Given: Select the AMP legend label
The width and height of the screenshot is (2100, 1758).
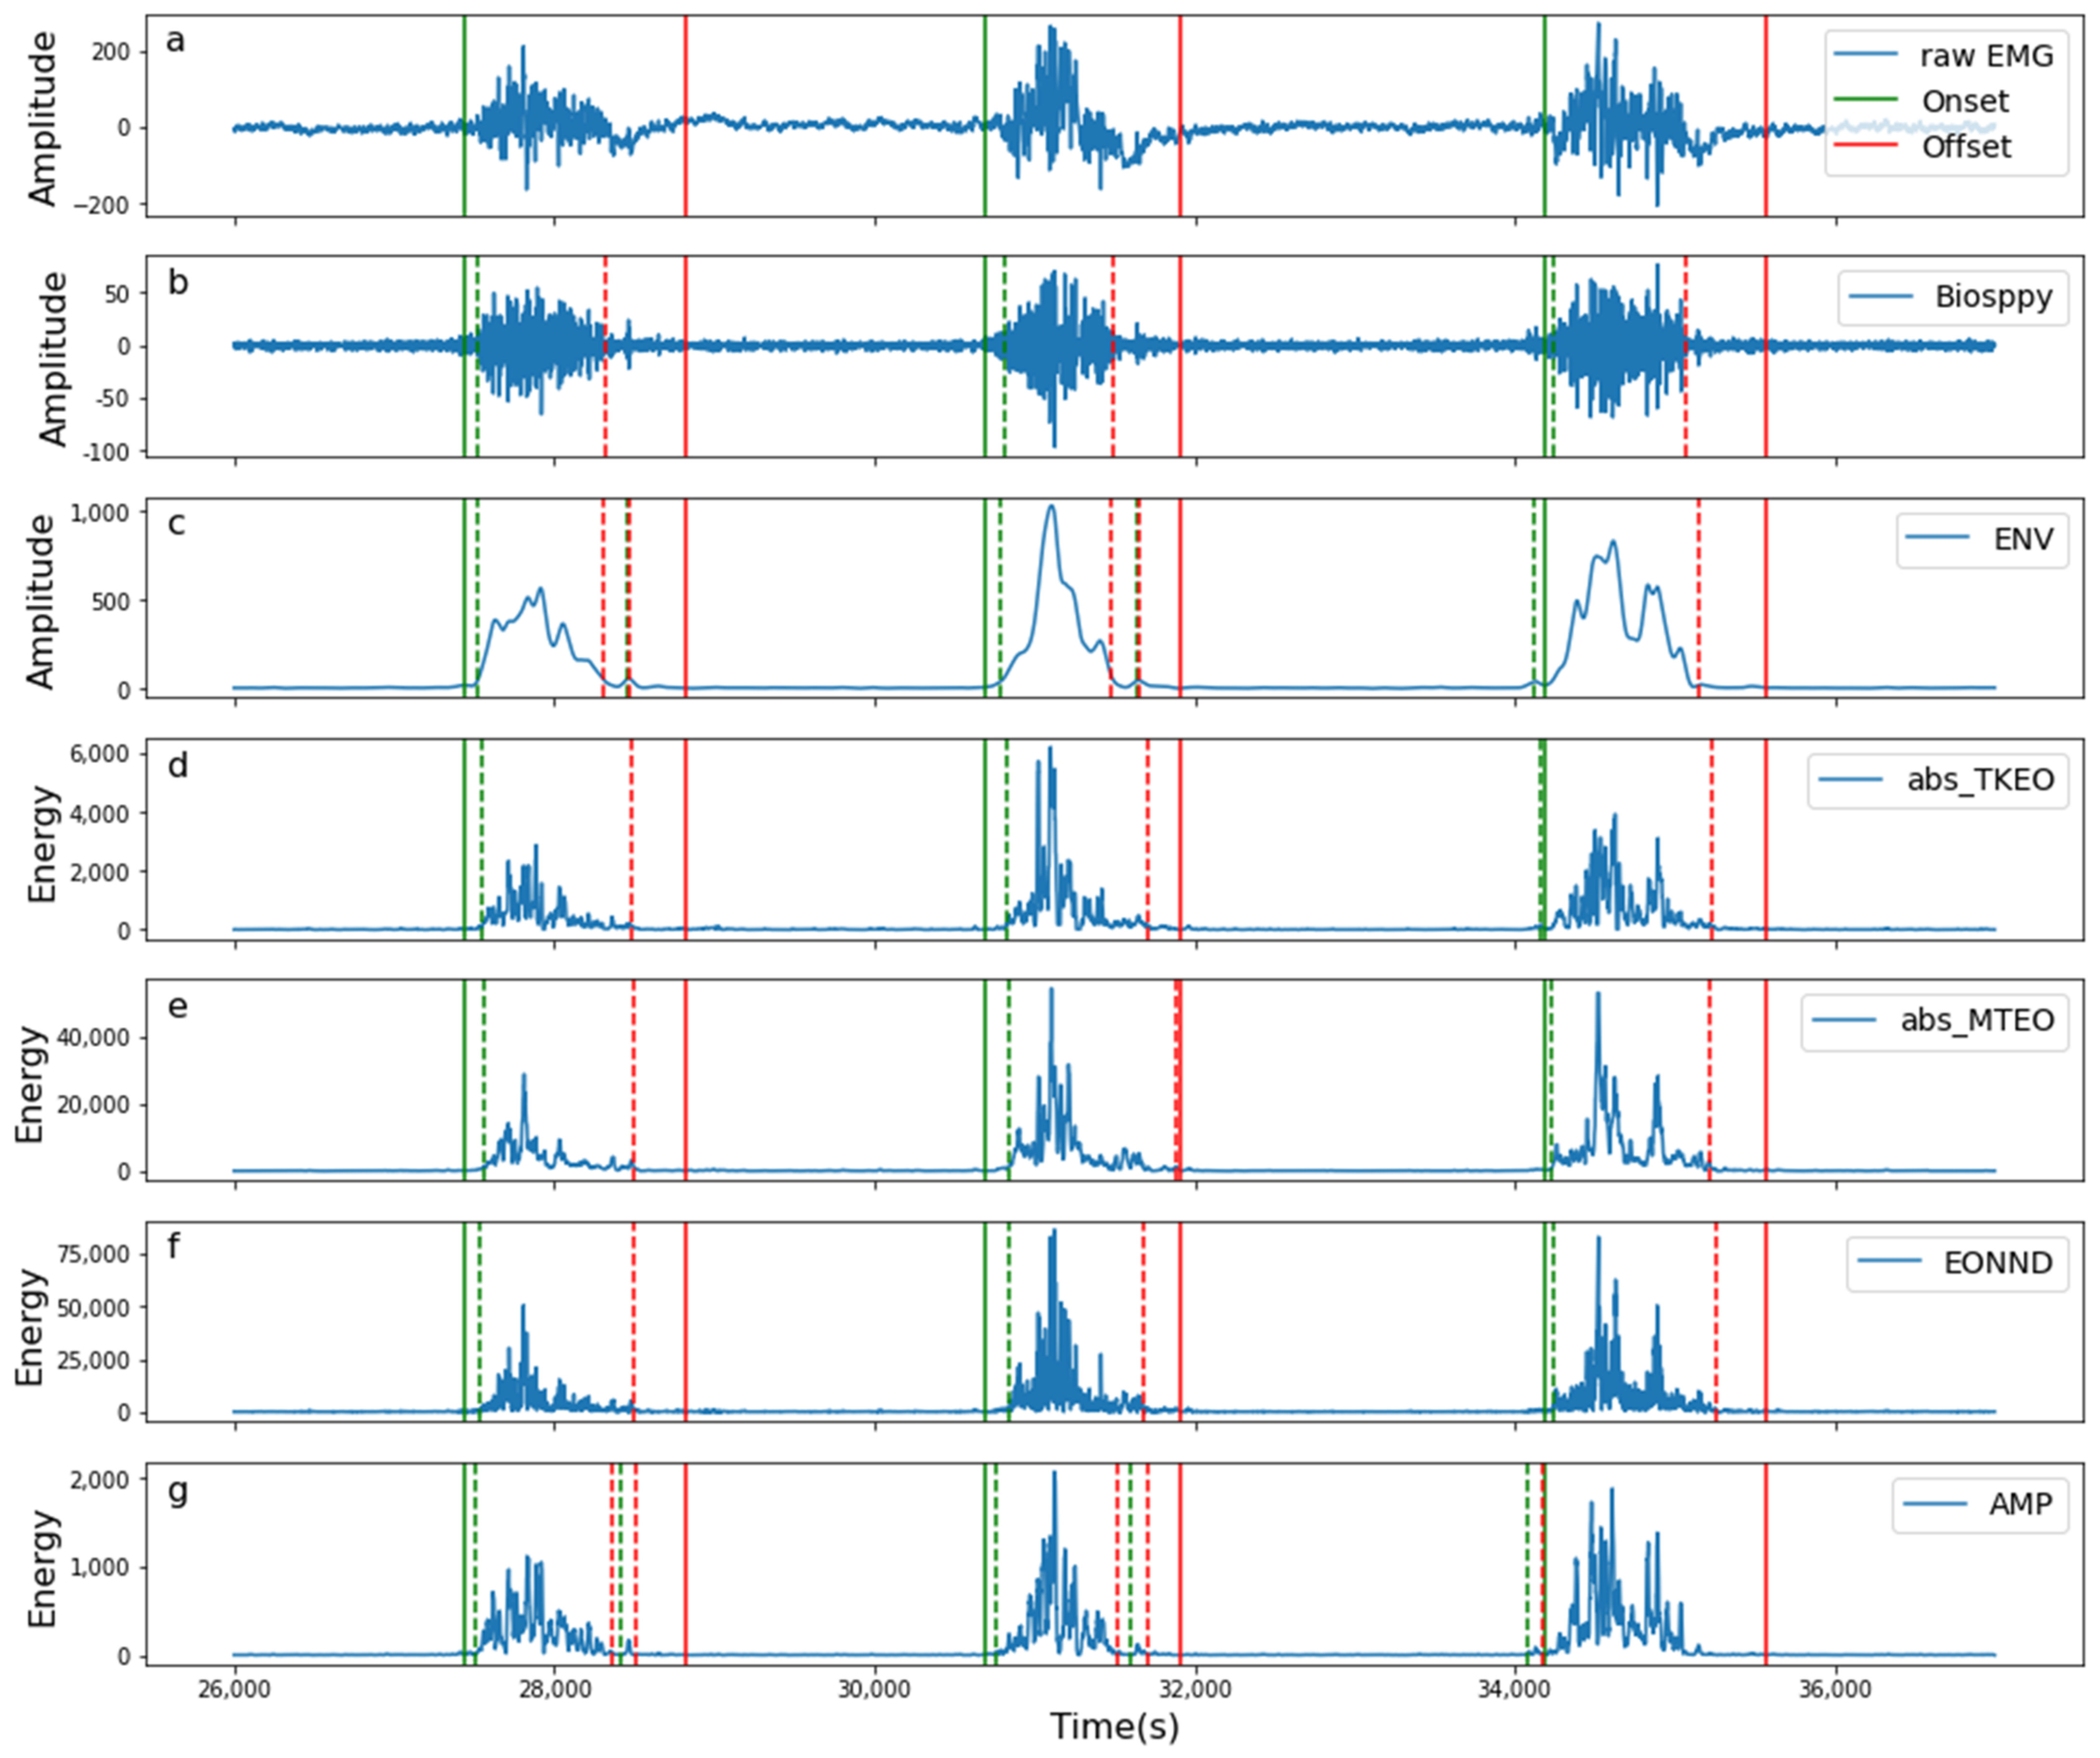Looking at the screenshot, I should [x=2020, y=1504].
